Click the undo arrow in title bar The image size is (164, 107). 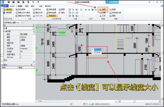[x=33, y=2]
